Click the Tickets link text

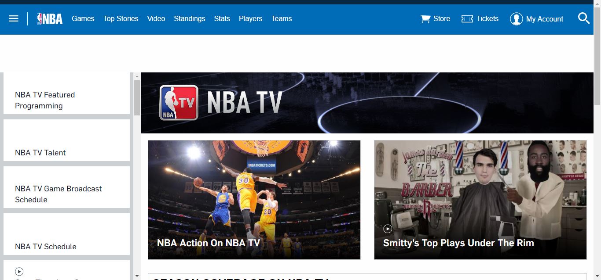tap(487, 18)
